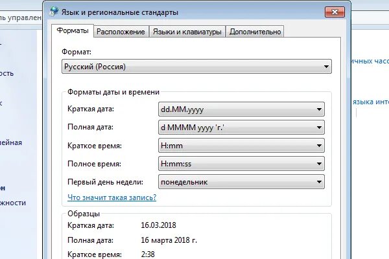The height and width of the screenshot is (259, 389).
Task: Activate the Форматы tab
Action: (x=73, y=30)
